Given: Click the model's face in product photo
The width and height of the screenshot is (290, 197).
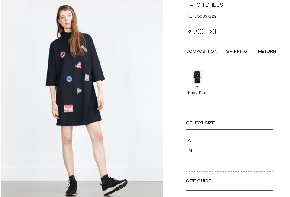Looking at the screenshot, I should (66, 18).
